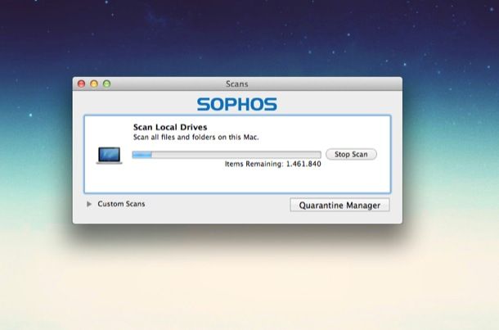Click the Scans window title text
Screen dimensions: 499x330
click(237, 84)
